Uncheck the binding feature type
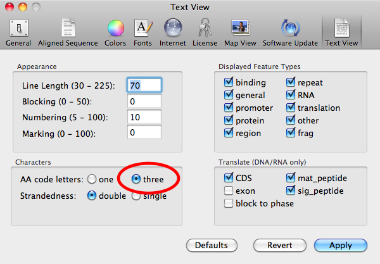This screenshot has width=380, height=264. click(x=229, y=83)
